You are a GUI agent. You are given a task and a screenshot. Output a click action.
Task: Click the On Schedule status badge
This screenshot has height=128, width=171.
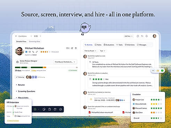click(x=73, y=70)
